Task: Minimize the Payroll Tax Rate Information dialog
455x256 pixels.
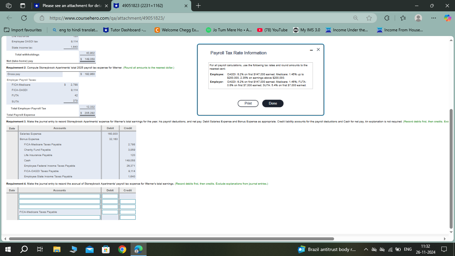Action: [x=312, y=50]
